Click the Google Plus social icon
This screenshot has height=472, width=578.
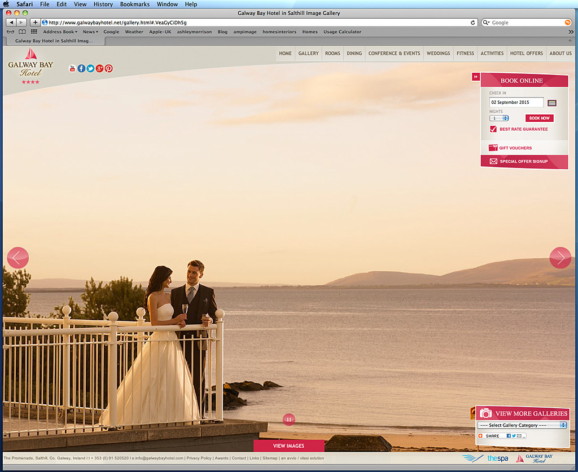click(x=99, y=68)
